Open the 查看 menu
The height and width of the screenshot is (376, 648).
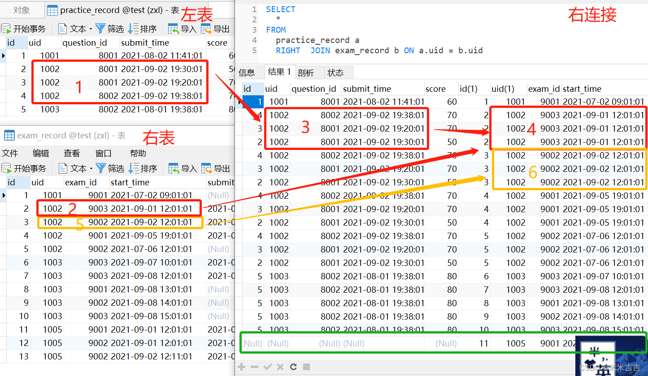point(72,154)
